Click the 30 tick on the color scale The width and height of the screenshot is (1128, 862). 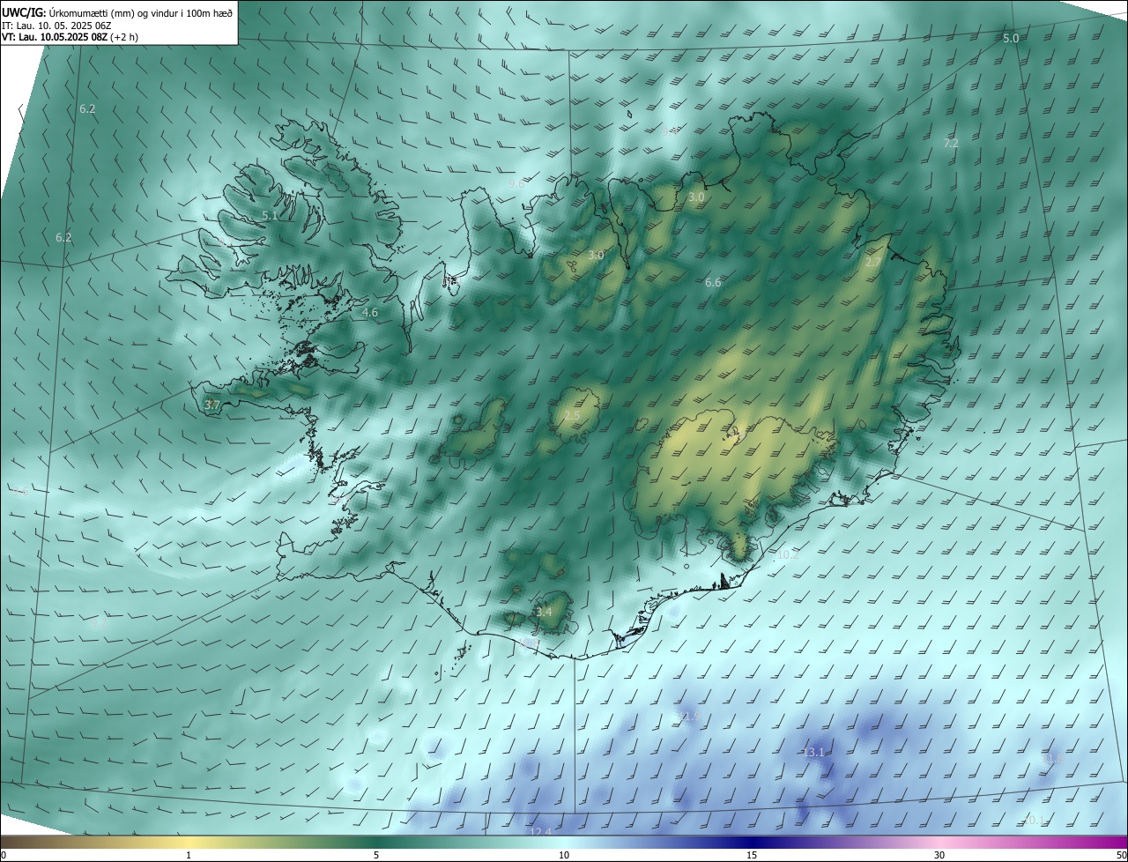pyautogui.click(x=939, y=855)
